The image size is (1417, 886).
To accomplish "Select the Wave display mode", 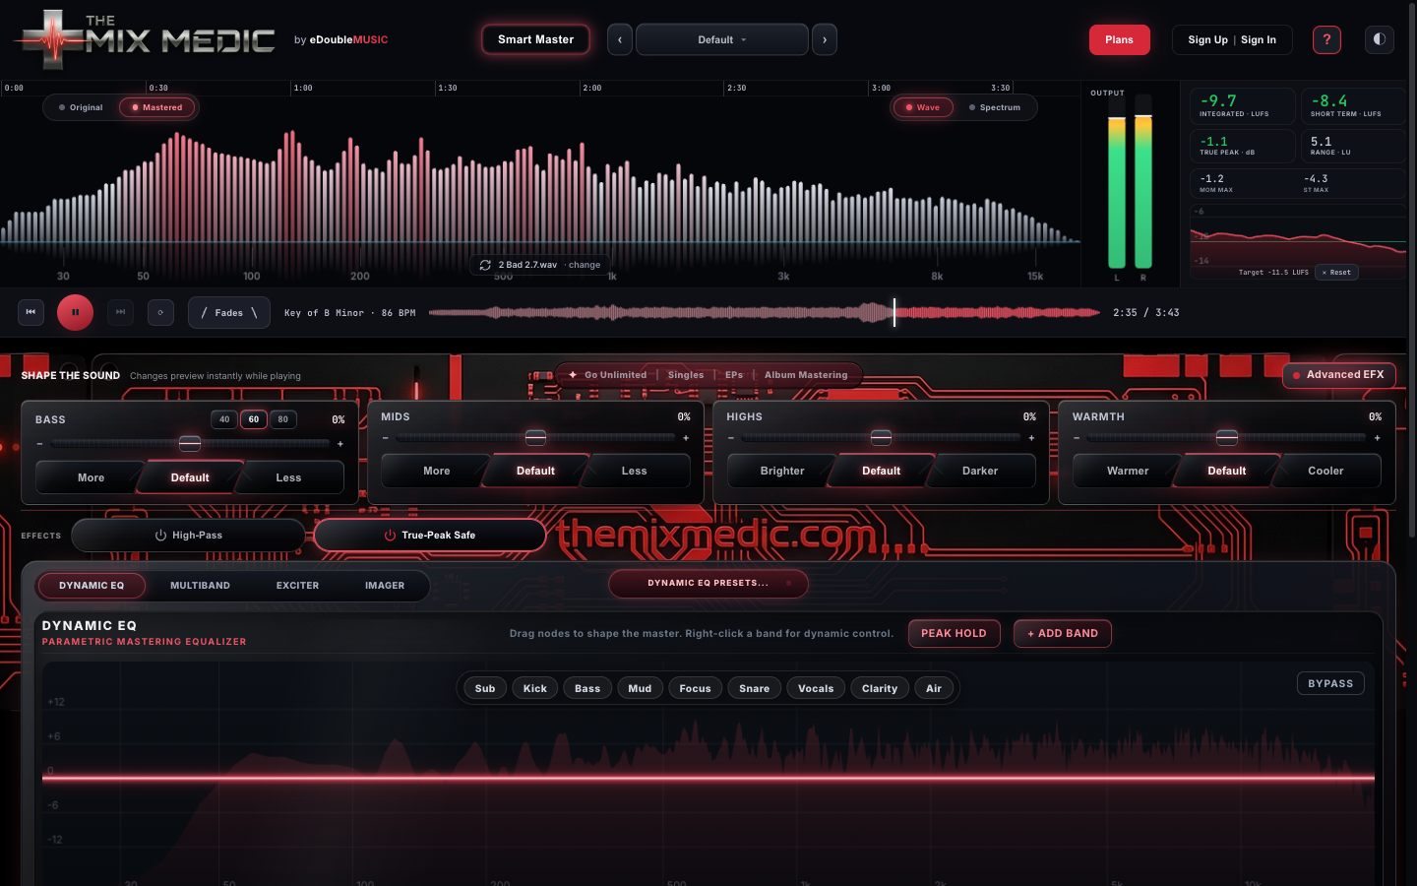I will coord(923,107).
